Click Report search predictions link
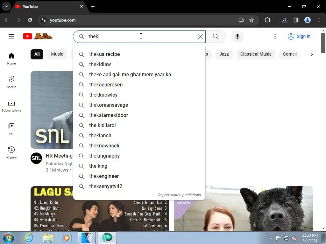The image size is (326, 244). (179, 195)
